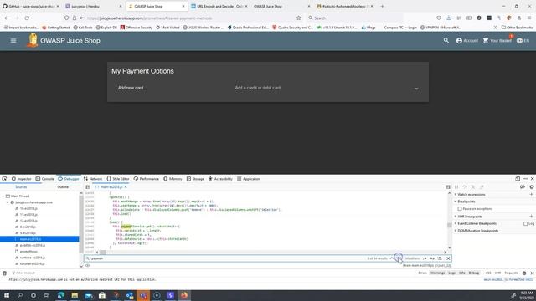Toggle Logs console filter
Viewport: 536px width, 301px height.
(x=451, y=273)
